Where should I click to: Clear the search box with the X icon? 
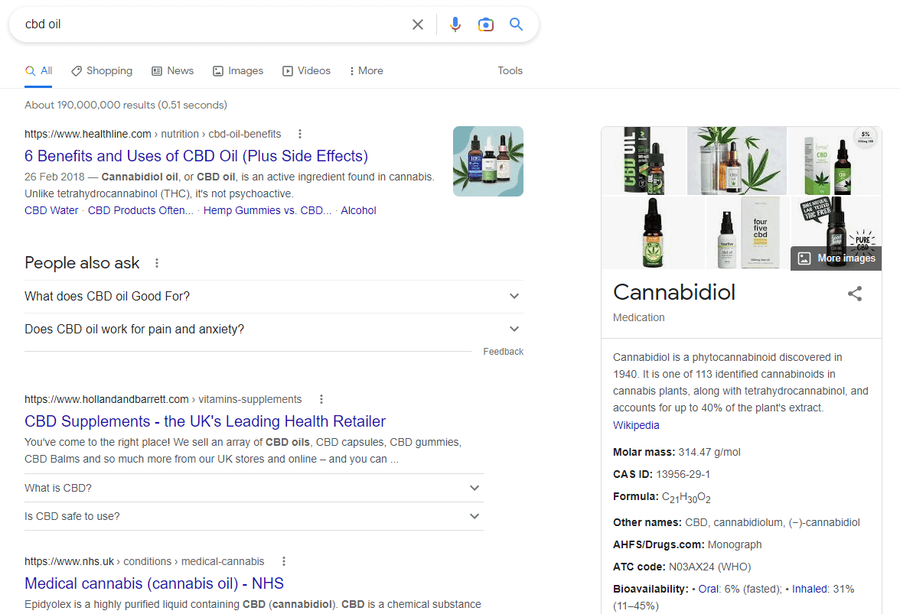pos(417,24)
